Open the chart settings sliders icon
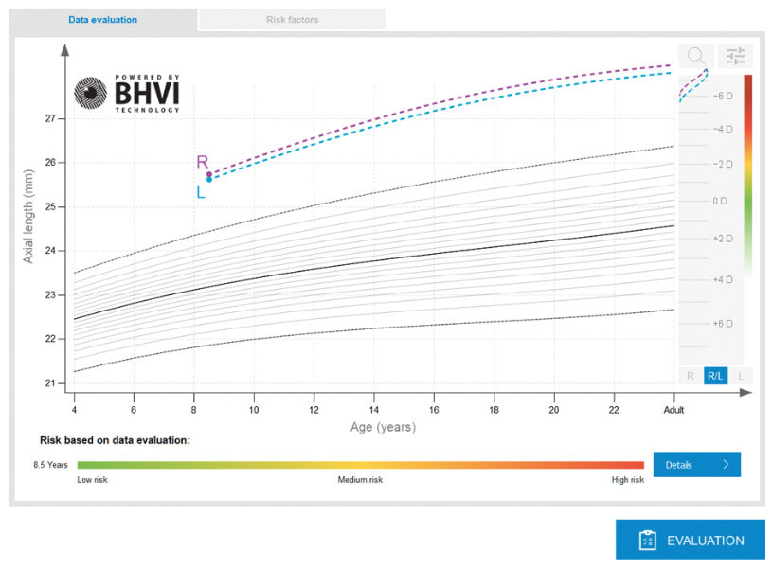The width and height of the screenshot is (772, 568). pos(734,56)
